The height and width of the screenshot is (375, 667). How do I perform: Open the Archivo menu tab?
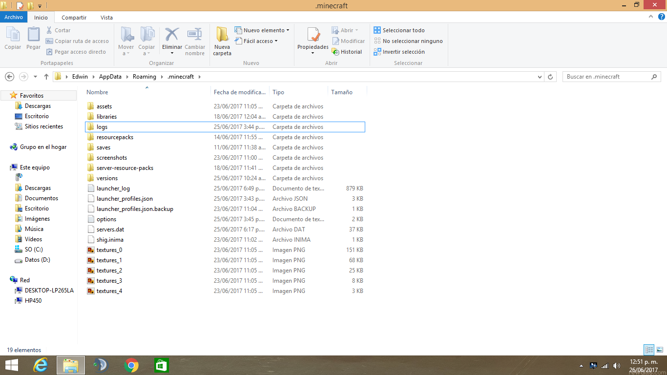[x=14, y=17]
